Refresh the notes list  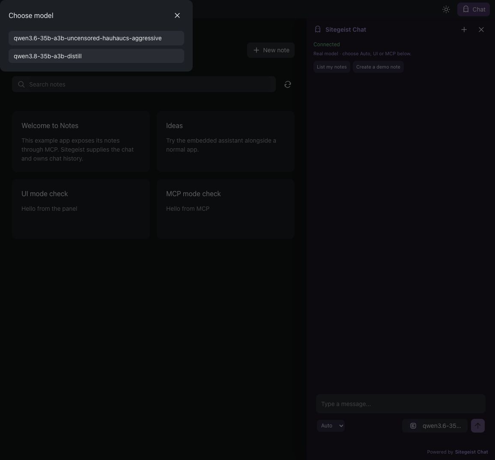[288, 84]
